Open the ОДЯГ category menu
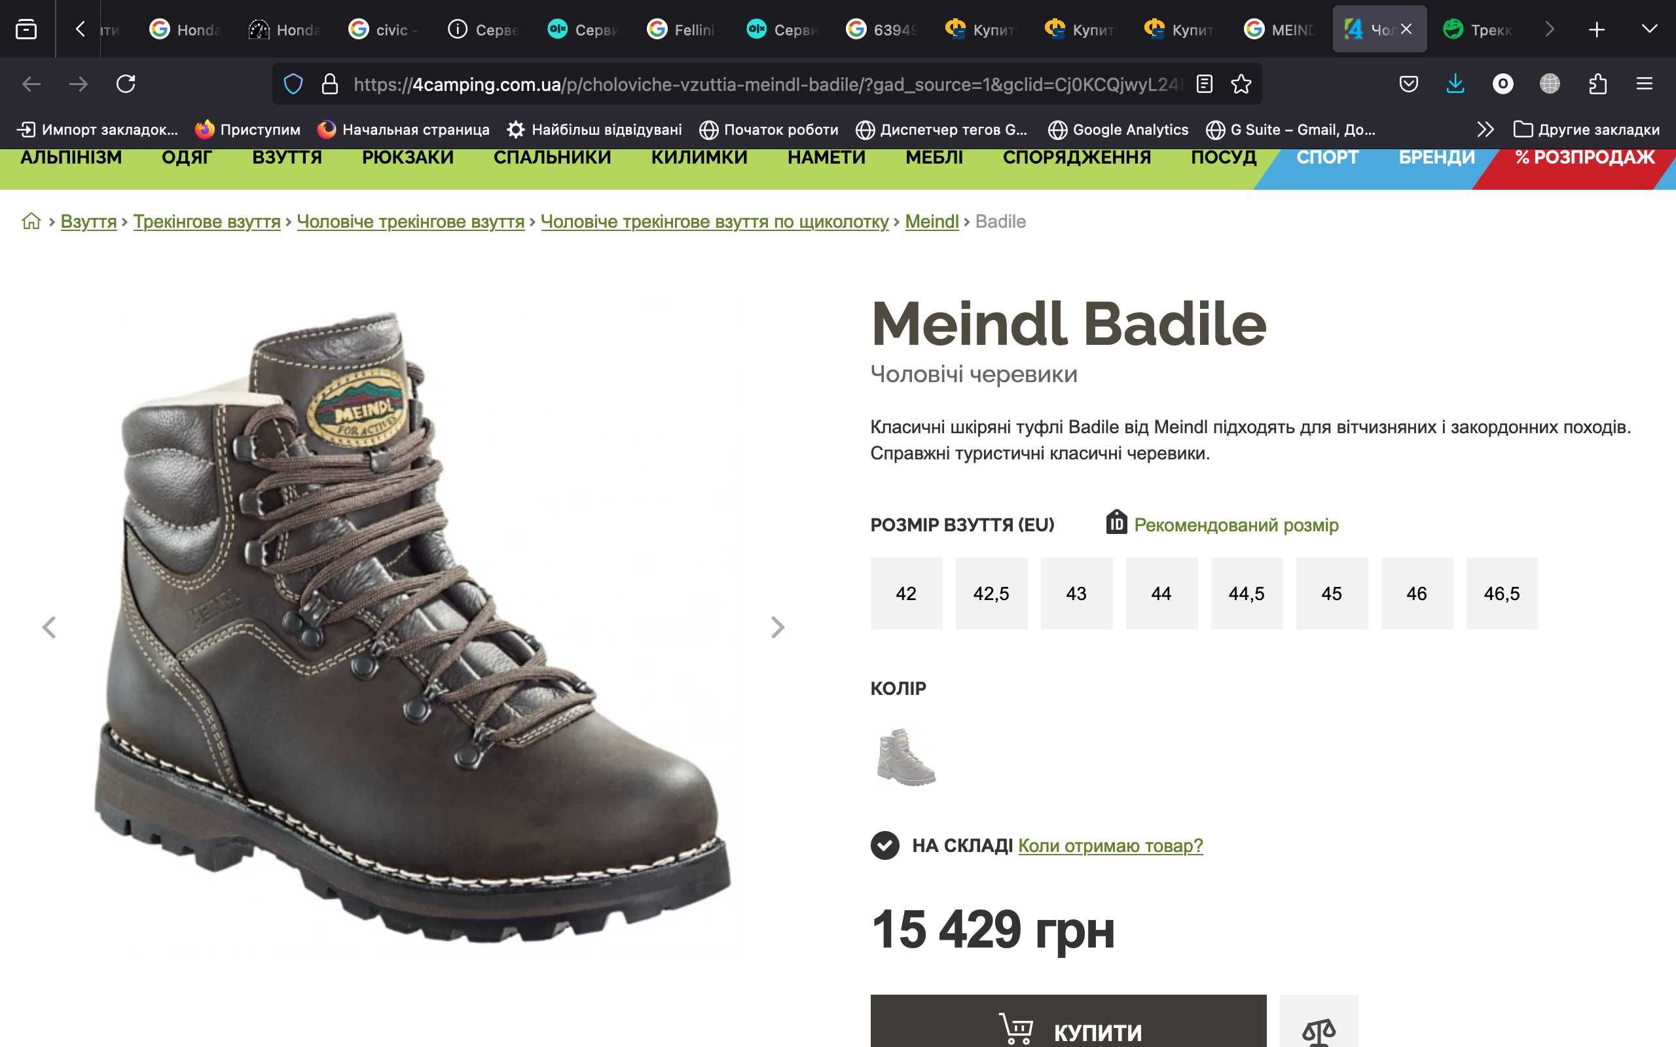This screenshot has height=1047, width=1676. click(x=187, y=158)
